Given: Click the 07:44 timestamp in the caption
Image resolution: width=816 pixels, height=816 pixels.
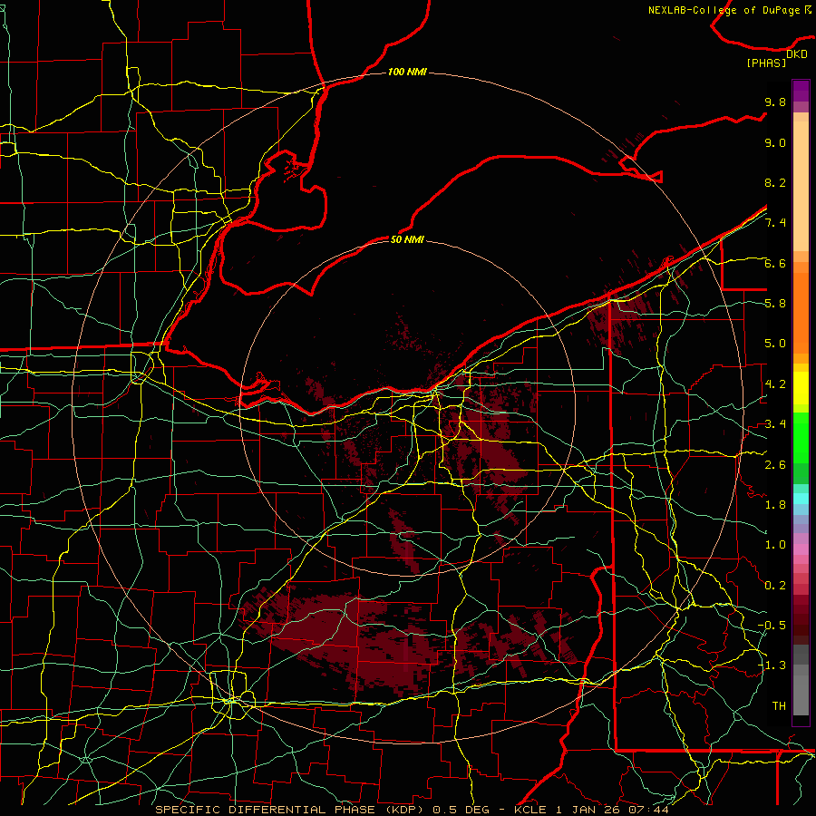Looking at the screenshot, I should [648, 810].
